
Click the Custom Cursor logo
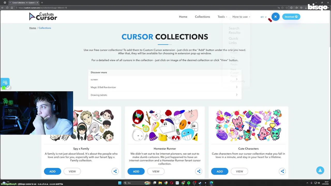click(43, 17)
